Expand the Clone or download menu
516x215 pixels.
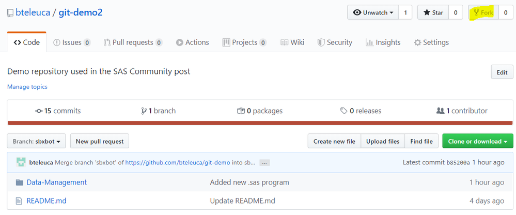[x=477, y=141]
